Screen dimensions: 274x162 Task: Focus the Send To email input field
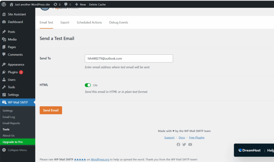pyautogui.click(x=129, y=58)
